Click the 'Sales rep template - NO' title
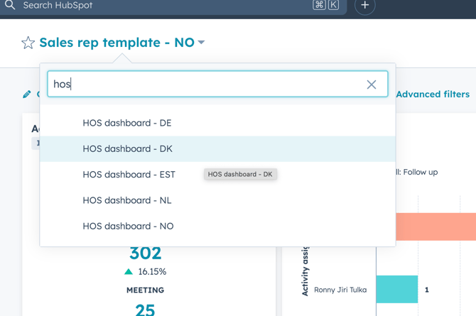This screenshot has height=316, width=476. pyautogui.click(x=117, y=43)
